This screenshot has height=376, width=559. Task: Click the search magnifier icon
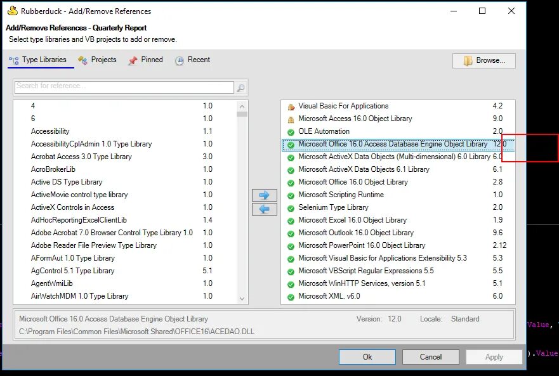coord(241,88)
